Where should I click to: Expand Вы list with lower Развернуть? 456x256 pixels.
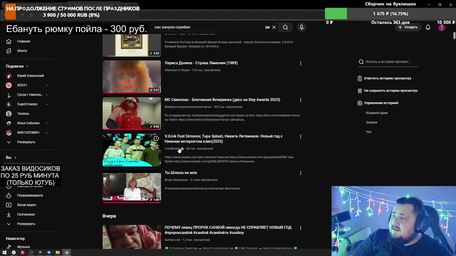coord(26,224)
